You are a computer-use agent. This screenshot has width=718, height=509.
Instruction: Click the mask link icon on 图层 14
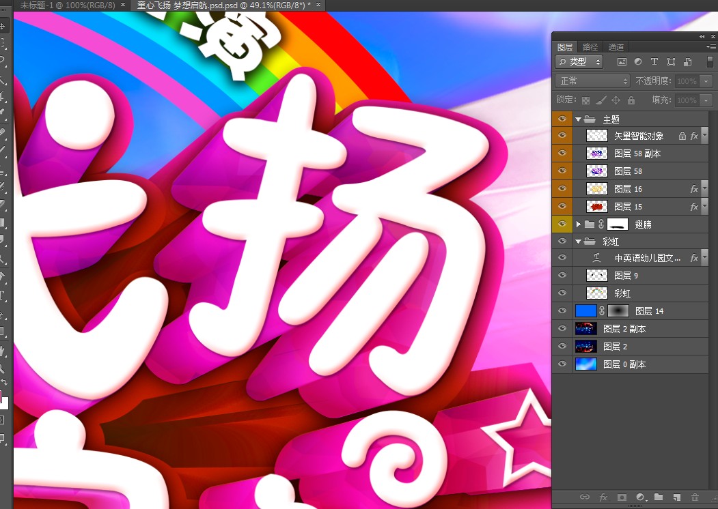(602, 311)
